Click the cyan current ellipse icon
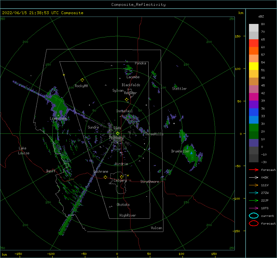Viewport: 277px width, 258px height. point(254,216)
